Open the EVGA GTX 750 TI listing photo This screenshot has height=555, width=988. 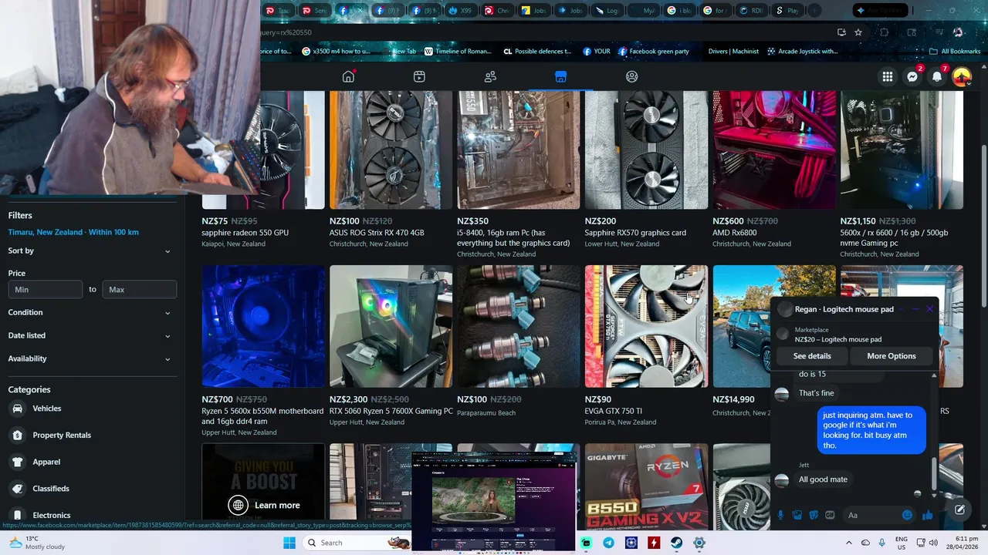click(646, 326)
